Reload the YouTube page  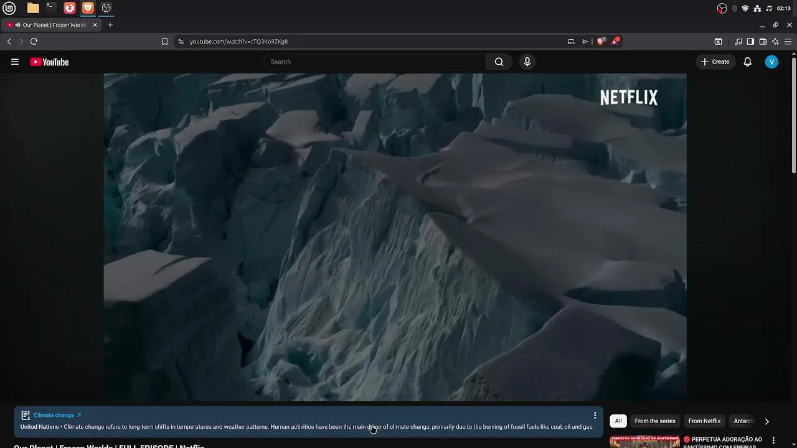pos(34,42)
